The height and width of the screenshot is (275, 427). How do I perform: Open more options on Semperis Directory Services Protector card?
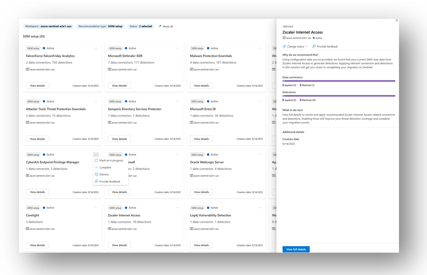178,101
